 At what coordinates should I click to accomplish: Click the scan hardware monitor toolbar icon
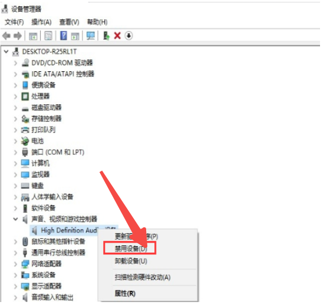click(x=91, y=36)
